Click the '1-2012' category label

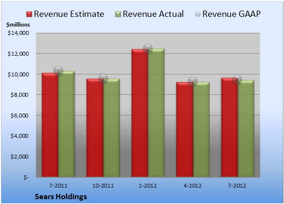(x=148, y=186)
